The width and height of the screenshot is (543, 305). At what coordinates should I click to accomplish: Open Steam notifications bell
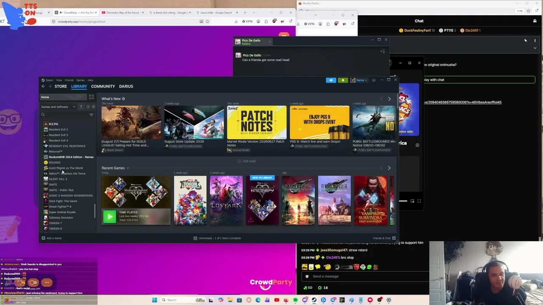click(343, 80)
